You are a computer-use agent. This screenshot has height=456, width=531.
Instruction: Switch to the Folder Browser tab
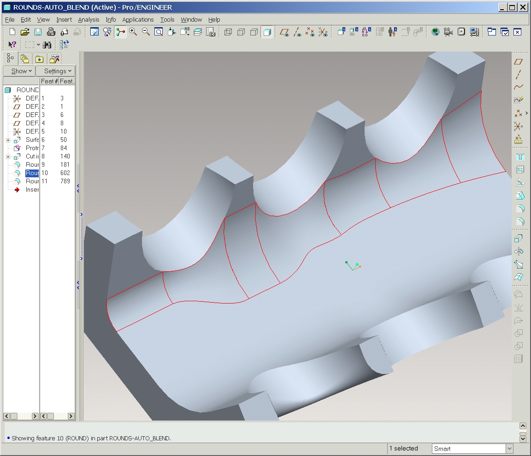25,58
